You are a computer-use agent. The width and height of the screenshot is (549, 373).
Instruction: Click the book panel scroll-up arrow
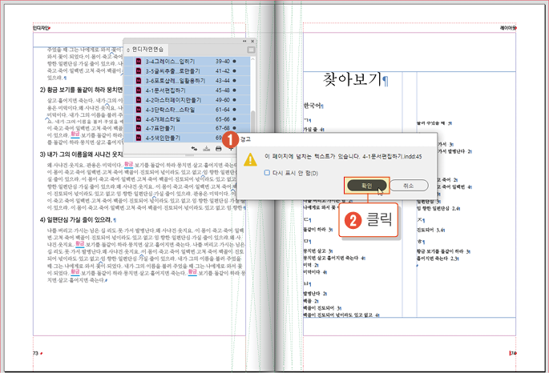[252, 59]
